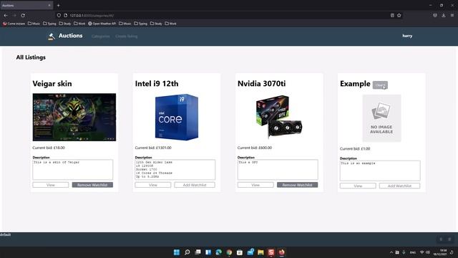Expand the hidden system tray icons chevron
This screenshot has height=258, width=458.
pyautogui.click(x=391, y=252)
